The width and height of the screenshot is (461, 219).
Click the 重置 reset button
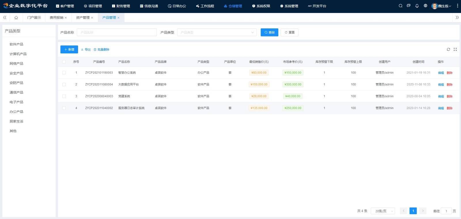[x=290, y=32]
